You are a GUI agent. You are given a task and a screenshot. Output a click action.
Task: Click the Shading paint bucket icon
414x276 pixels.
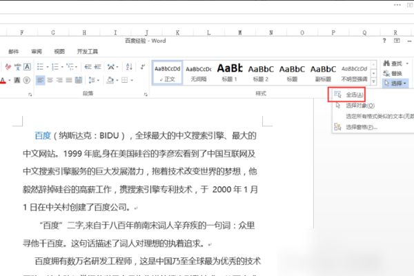pos(110,80)
